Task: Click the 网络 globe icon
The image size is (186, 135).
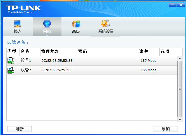Action: 47,23
